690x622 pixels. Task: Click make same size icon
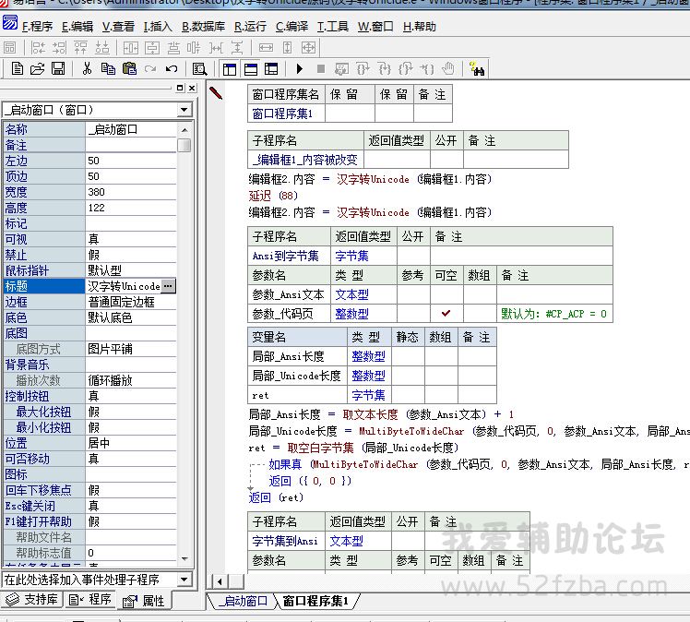pos(308,48)
